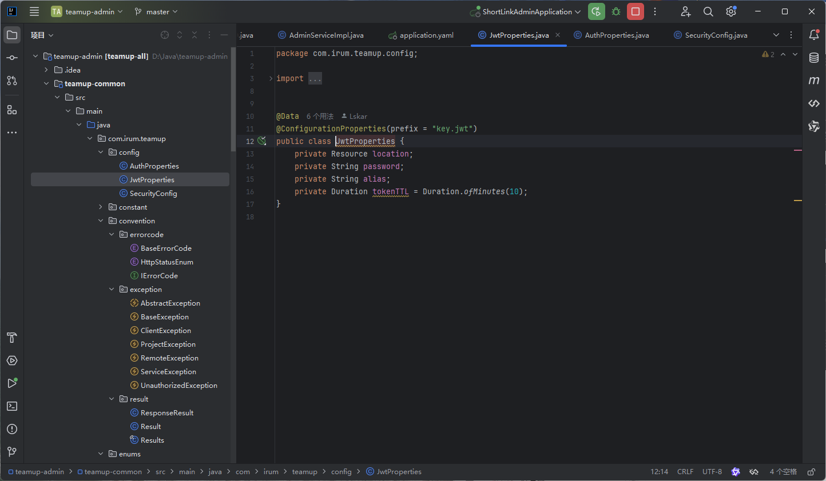The image size is (826, 481).
Task: Debug ShortLinkAdminApplication with bug icon
Action: tap(616, 11)
